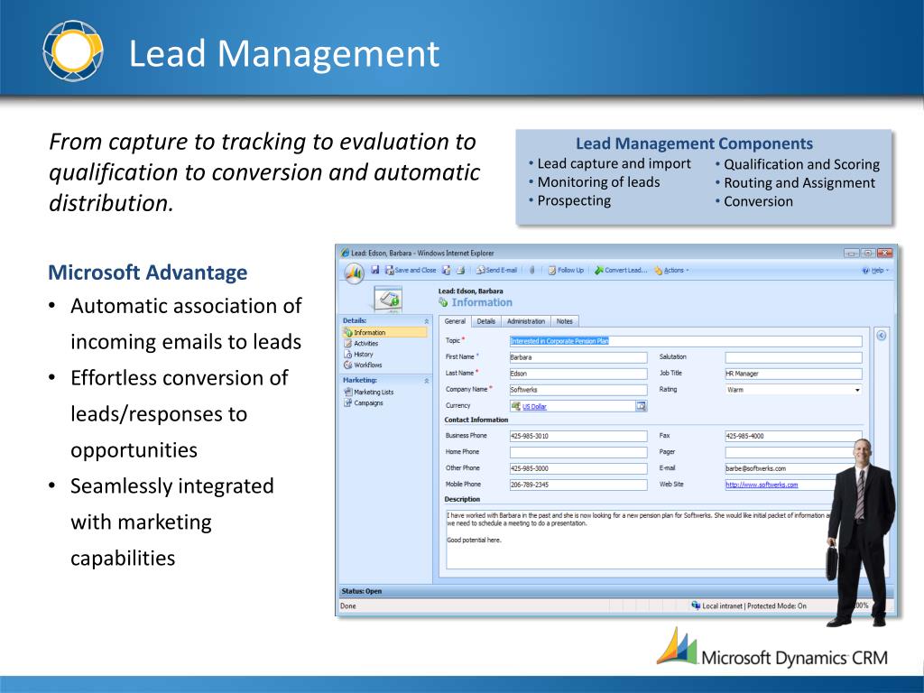The image size is (924, 693).
Task: Collapse the Details section chevron
Action: pos(426,321)
